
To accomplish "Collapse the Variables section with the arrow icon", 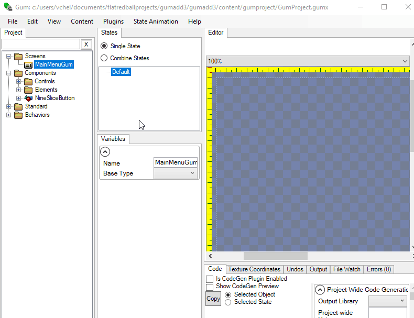I will click(105, 152).
